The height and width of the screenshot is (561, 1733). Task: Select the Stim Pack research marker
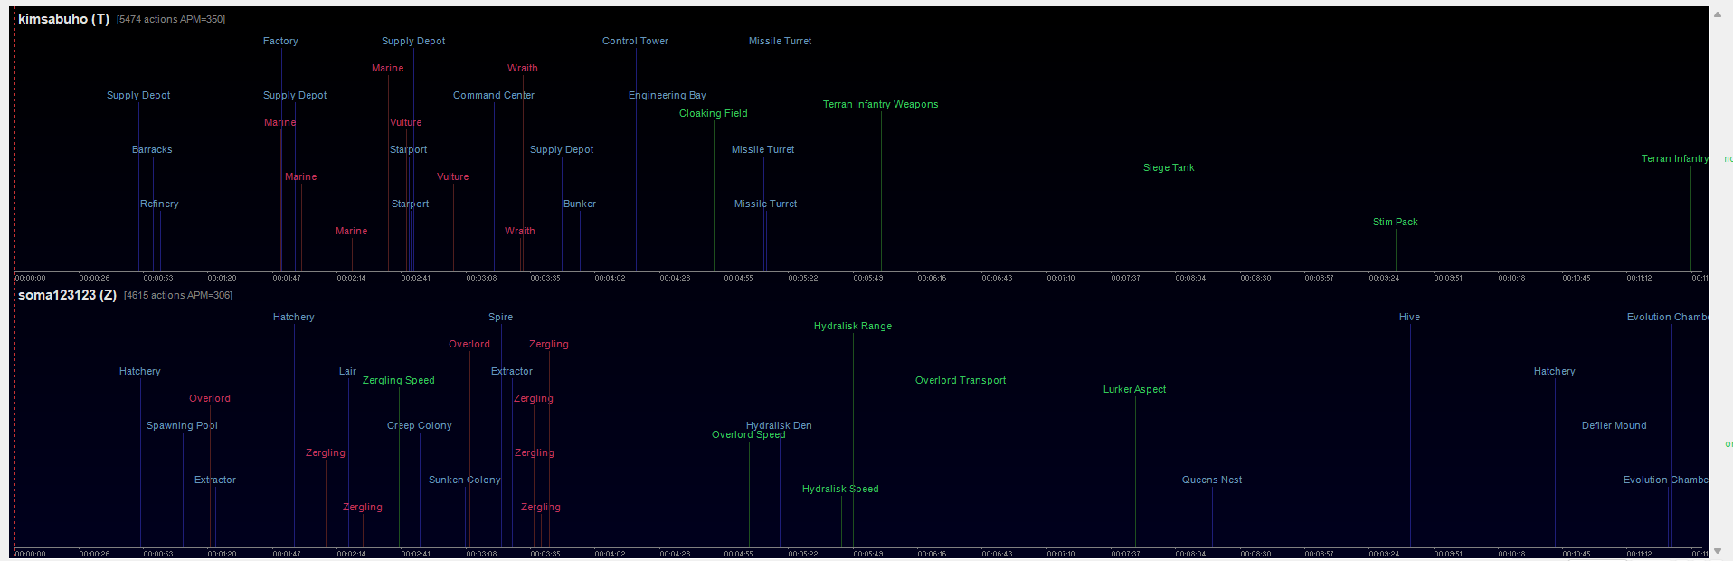tap(1396, 222)
